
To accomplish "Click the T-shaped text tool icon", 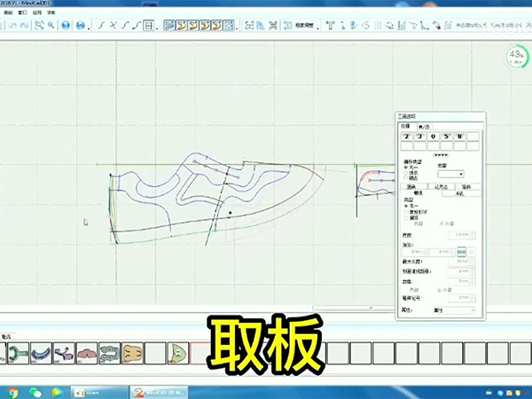I will point(330,26).
